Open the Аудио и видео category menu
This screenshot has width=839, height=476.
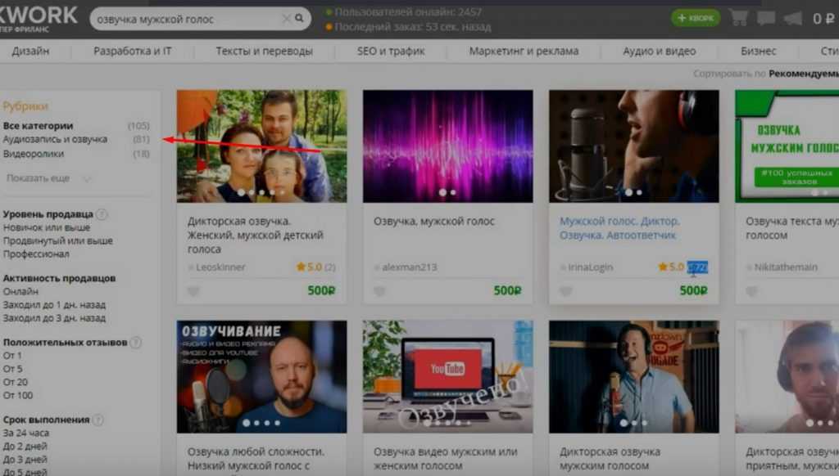[659, 51]
